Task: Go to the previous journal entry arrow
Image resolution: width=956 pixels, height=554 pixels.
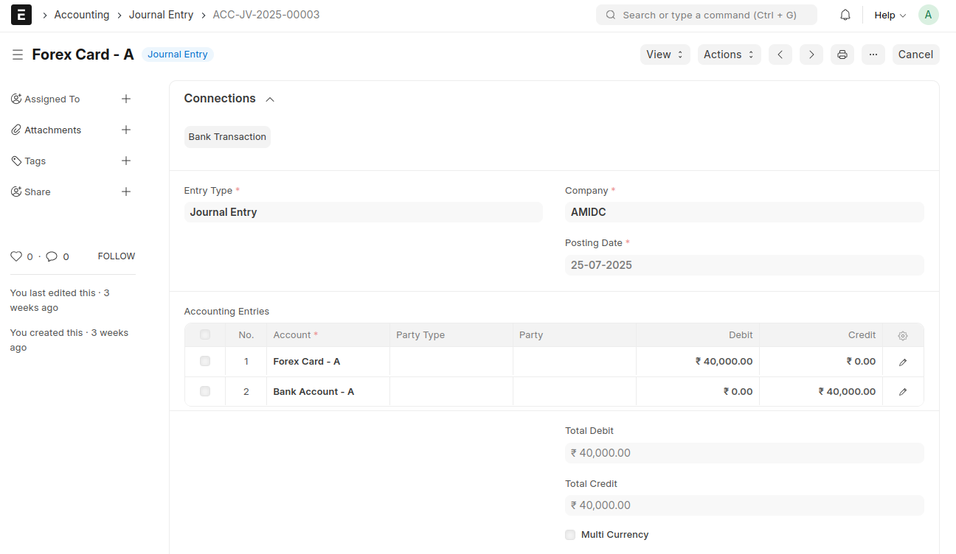Action: 780,55
